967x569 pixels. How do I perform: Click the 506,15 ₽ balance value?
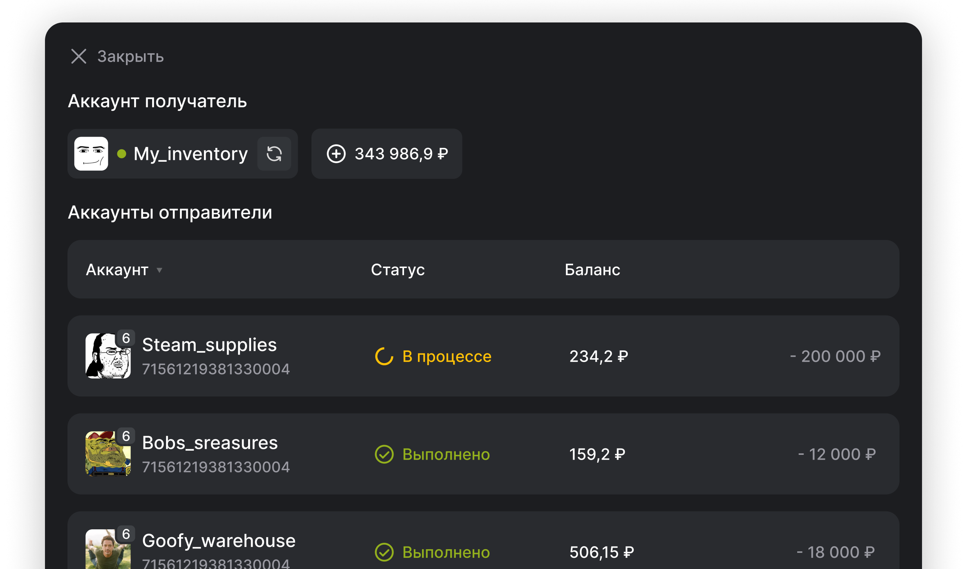pos(602,552)
